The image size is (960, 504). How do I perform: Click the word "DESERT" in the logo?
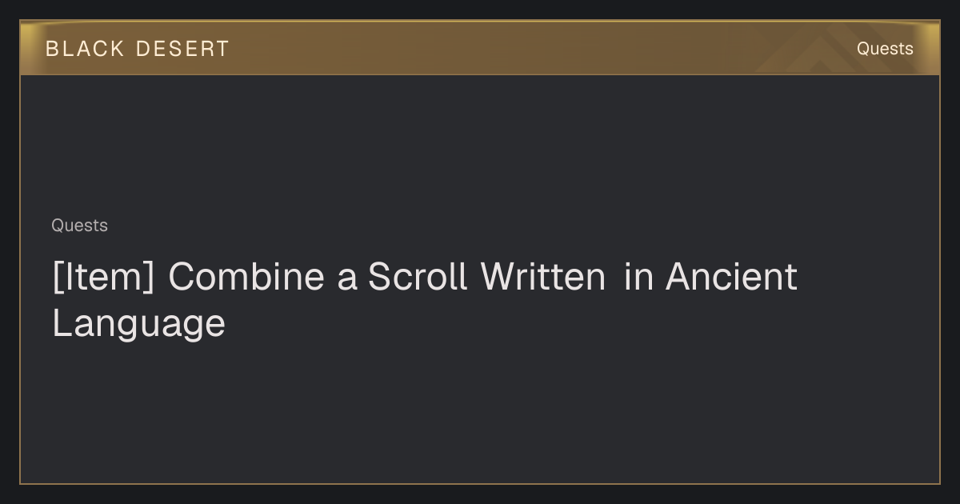(182, 49)
